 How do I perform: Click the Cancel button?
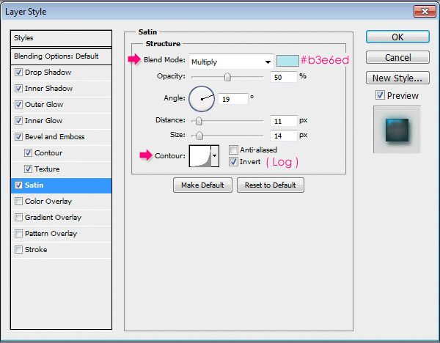coord(397,57)
